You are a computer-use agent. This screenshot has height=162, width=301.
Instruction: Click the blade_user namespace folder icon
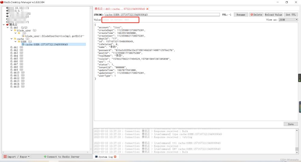click(x=15, y=30)
